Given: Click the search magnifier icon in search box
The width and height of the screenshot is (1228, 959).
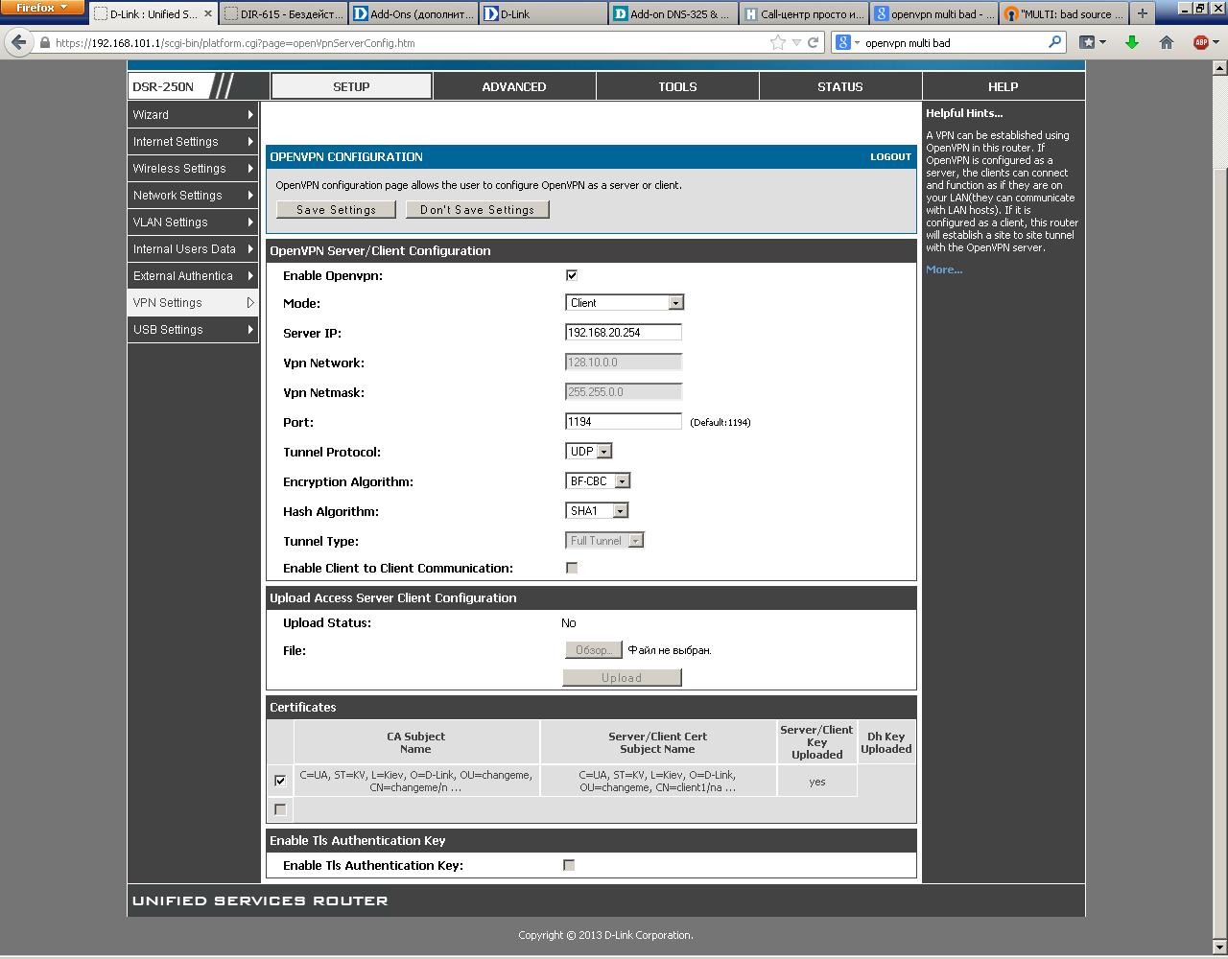Looking at the screenshot, I should 1054,42.
